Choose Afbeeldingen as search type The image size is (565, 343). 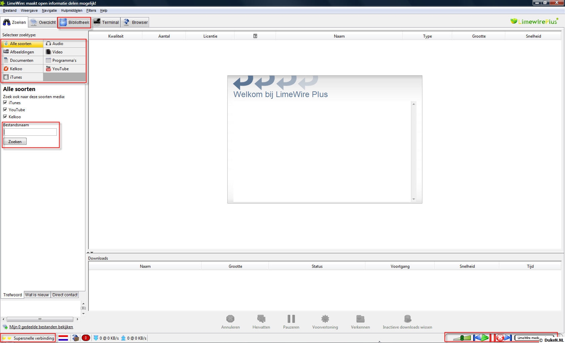[22, 52]
